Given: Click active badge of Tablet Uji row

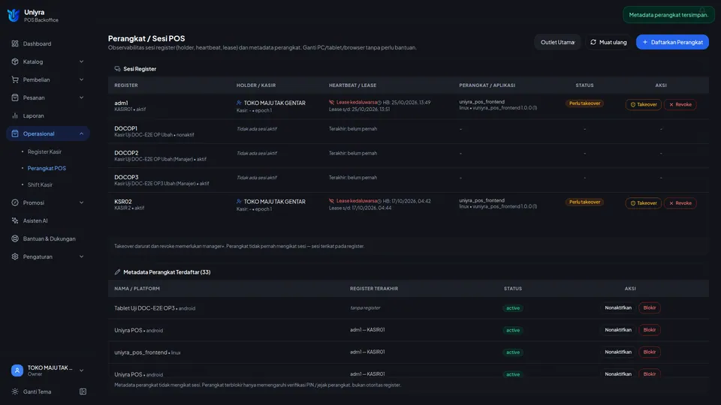Looking at the screenshot, I should click(513, 308).
